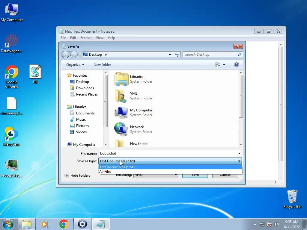Open the Organize menu dropdown

click(x=75, y=65)
